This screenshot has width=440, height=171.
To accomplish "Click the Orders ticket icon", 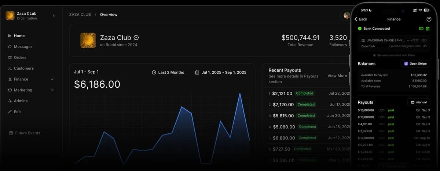I will click(10, 57).
